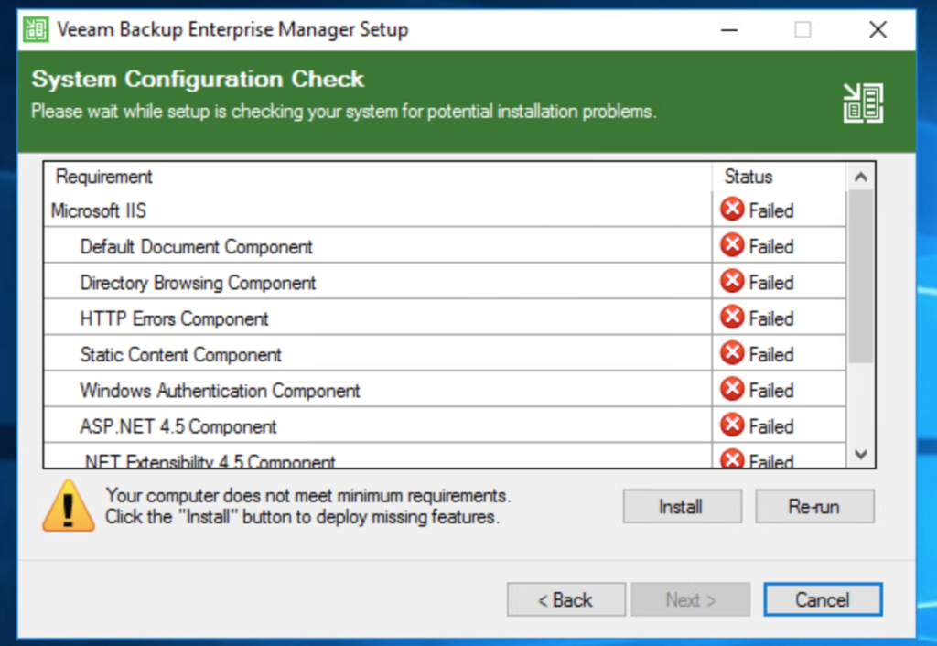The image size is (937, 646).
Task: Click the Veeam logo in the title bar
Action: pos(36,29)
